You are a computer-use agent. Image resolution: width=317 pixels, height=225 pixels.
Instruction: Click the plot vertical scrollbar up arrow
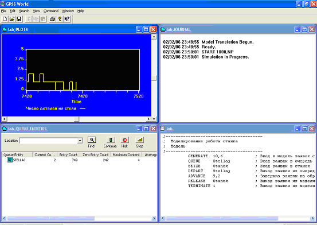click(154, 37)
